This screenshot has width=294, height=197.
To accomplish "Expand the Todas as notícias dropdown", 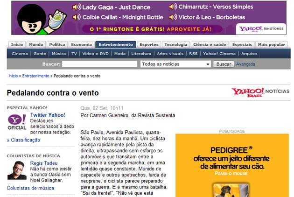I will pyautogui.click(x=175, y=64).
